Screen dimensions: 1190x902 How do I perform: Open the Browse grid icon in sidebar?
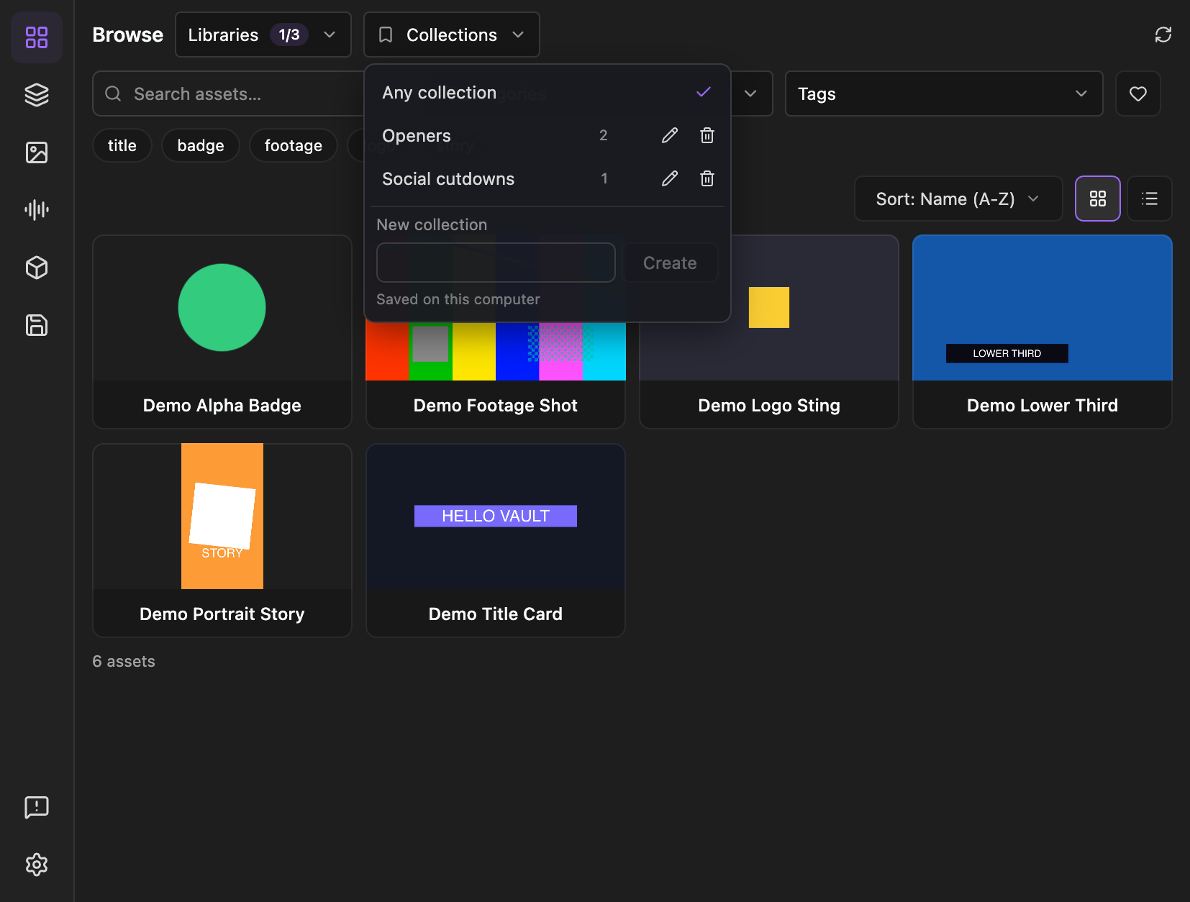(x=37, y=37)
